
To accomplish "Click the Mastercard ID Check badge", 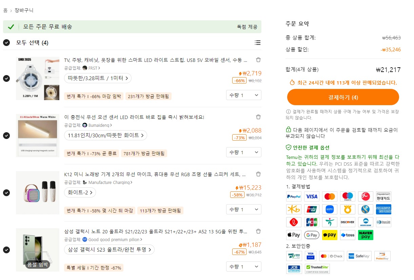I will point(332,256).
